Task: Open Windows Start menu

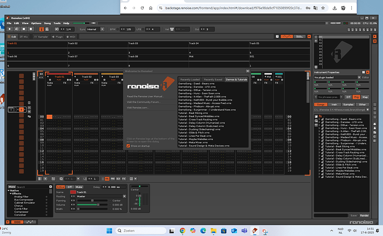Action: click(x=109, y=230)
